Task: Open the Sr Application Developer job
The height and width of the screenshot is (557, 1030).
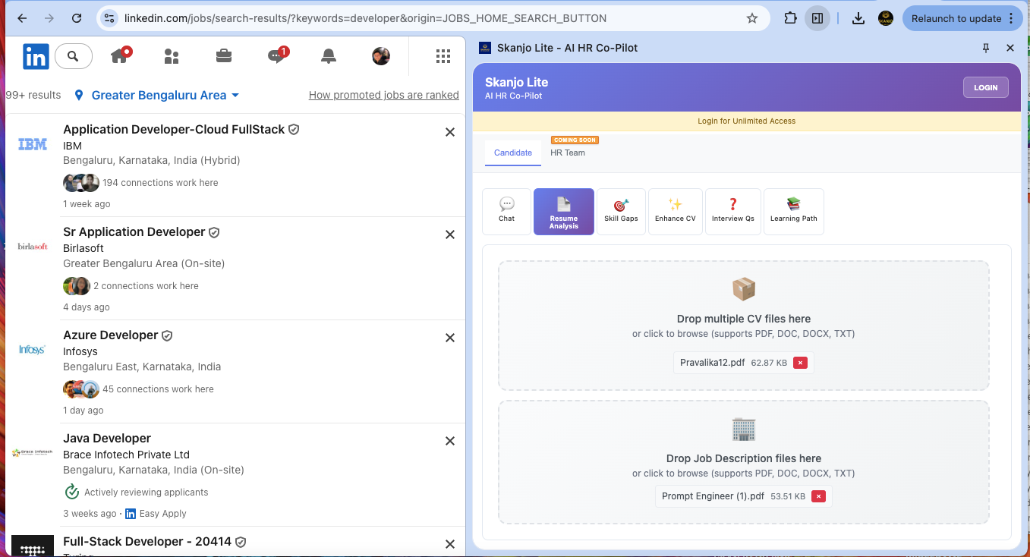Action: (x=134, y=231)
